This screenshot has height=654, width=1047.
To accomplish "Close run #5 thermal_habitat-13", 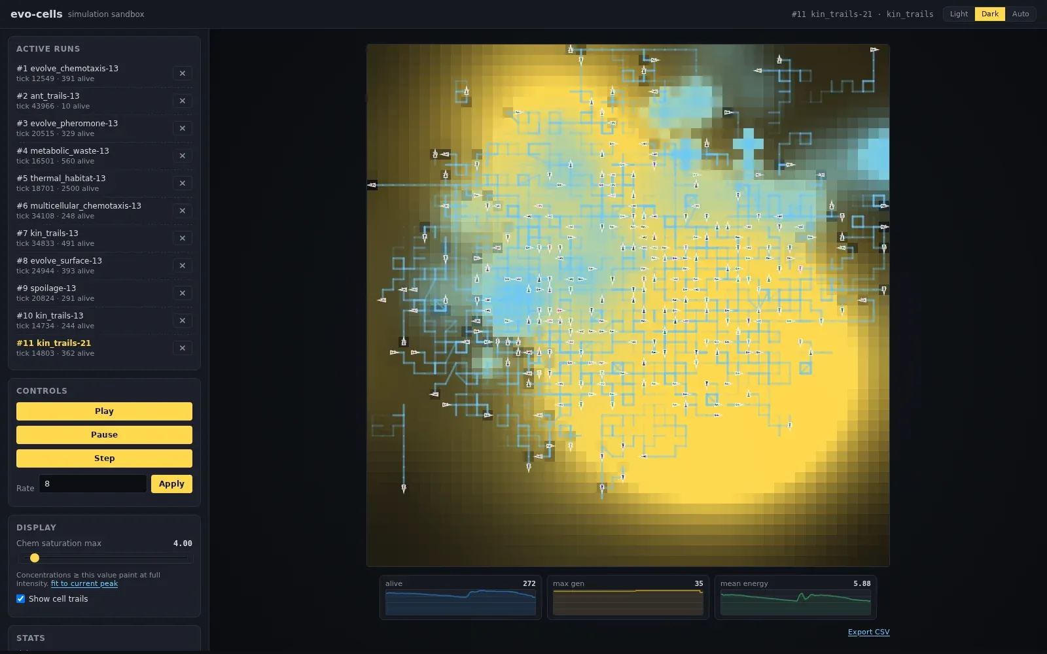I will (183, 183).
